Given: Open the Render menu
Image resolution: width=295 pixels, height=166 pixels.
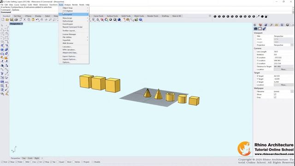Looking at the screenshot, I should 75,5.
